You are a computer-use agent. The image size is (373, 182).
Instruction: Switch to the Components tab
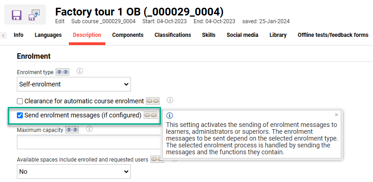pos(128,35)
